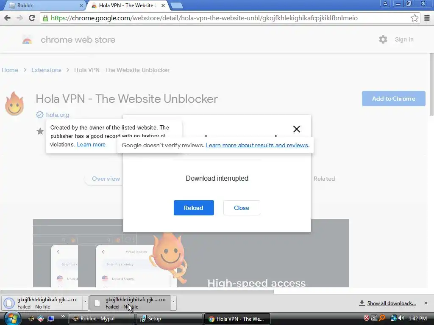Click the Close button in the dialog
The height and width of the screenshot is (325, 434).
(242, 208)
